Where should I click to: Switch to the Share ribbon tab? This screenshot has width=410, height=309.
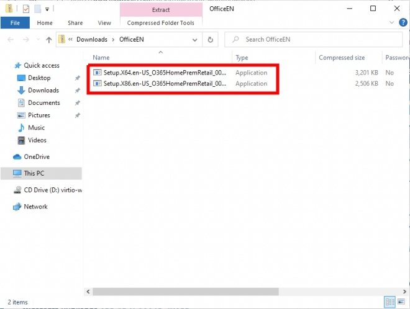click(x=75, y=23)
